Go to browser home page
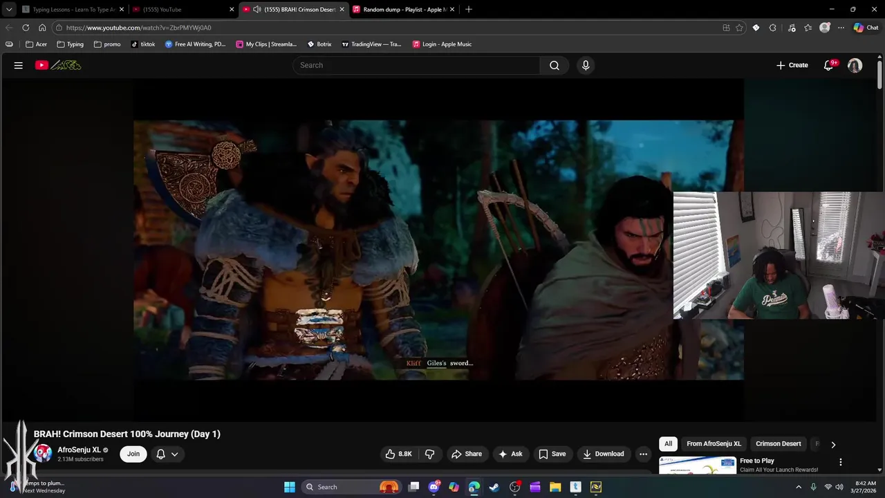885x498 pixels. click(42, 28)
